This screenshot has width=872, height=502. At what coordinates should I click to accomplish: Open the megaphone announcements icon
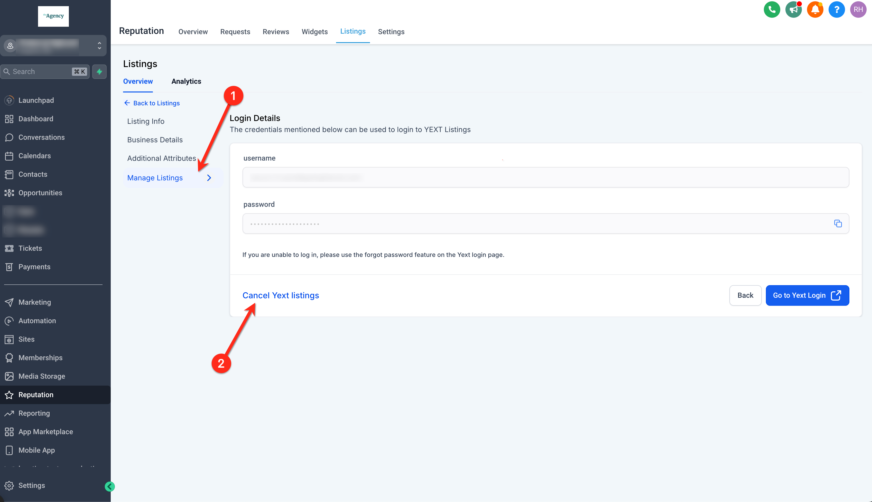[793, 9]
